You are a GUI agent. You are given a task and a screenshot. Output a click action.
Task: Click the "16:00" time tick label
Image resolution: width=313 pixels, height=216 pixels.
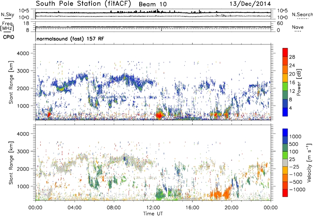click(x=192, y=208)
